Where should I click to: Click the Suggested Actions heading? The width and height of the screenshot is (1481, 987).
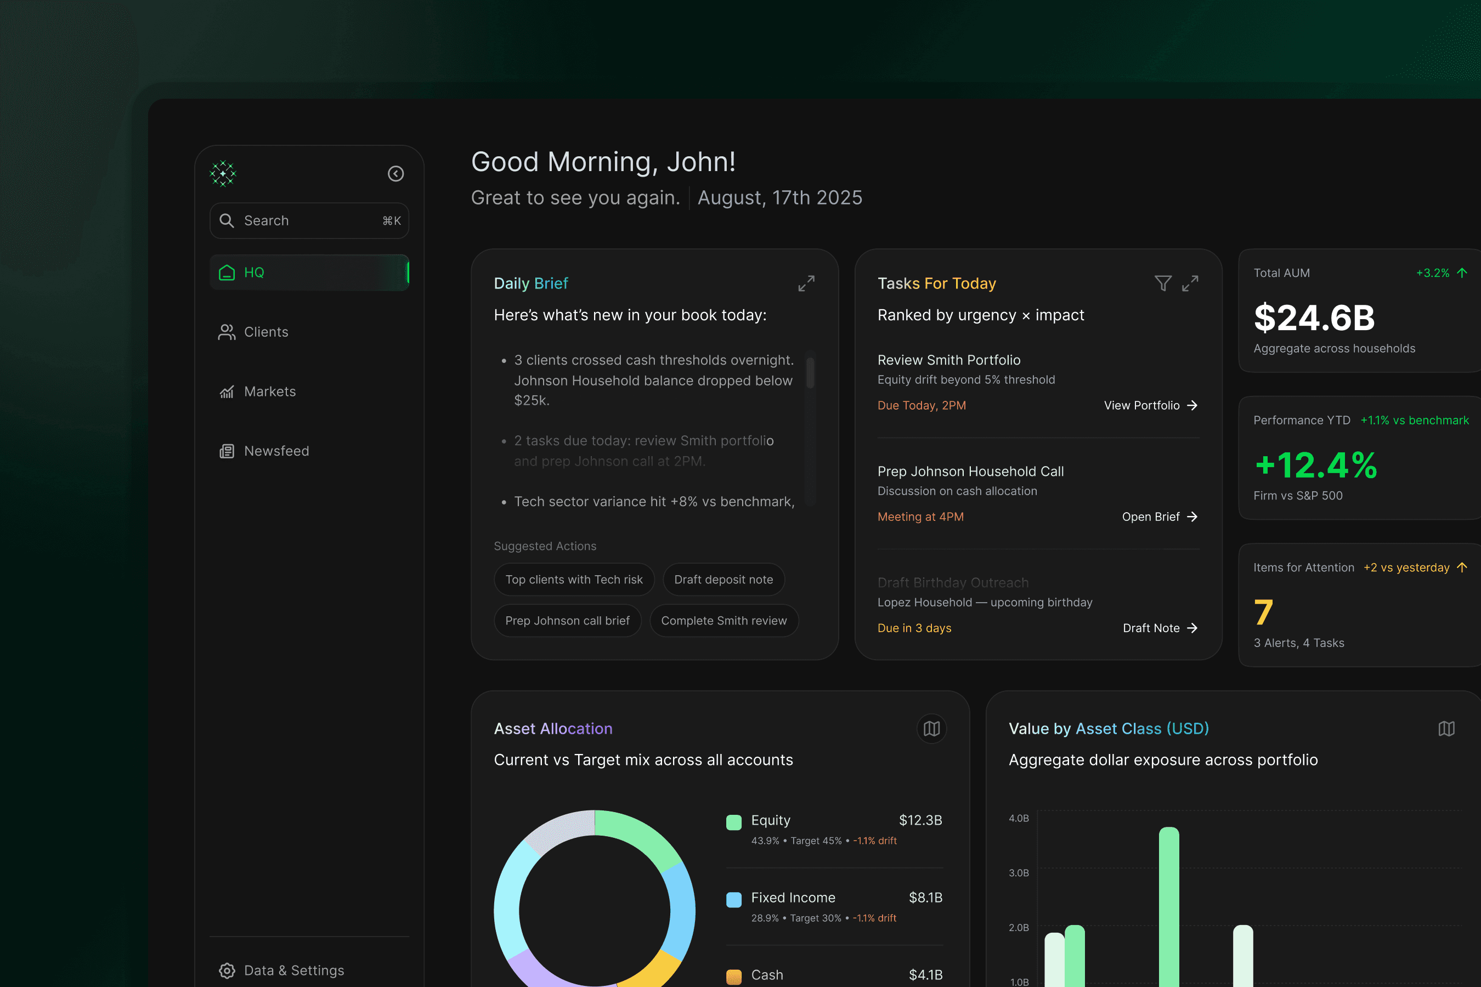click(545, 546)
